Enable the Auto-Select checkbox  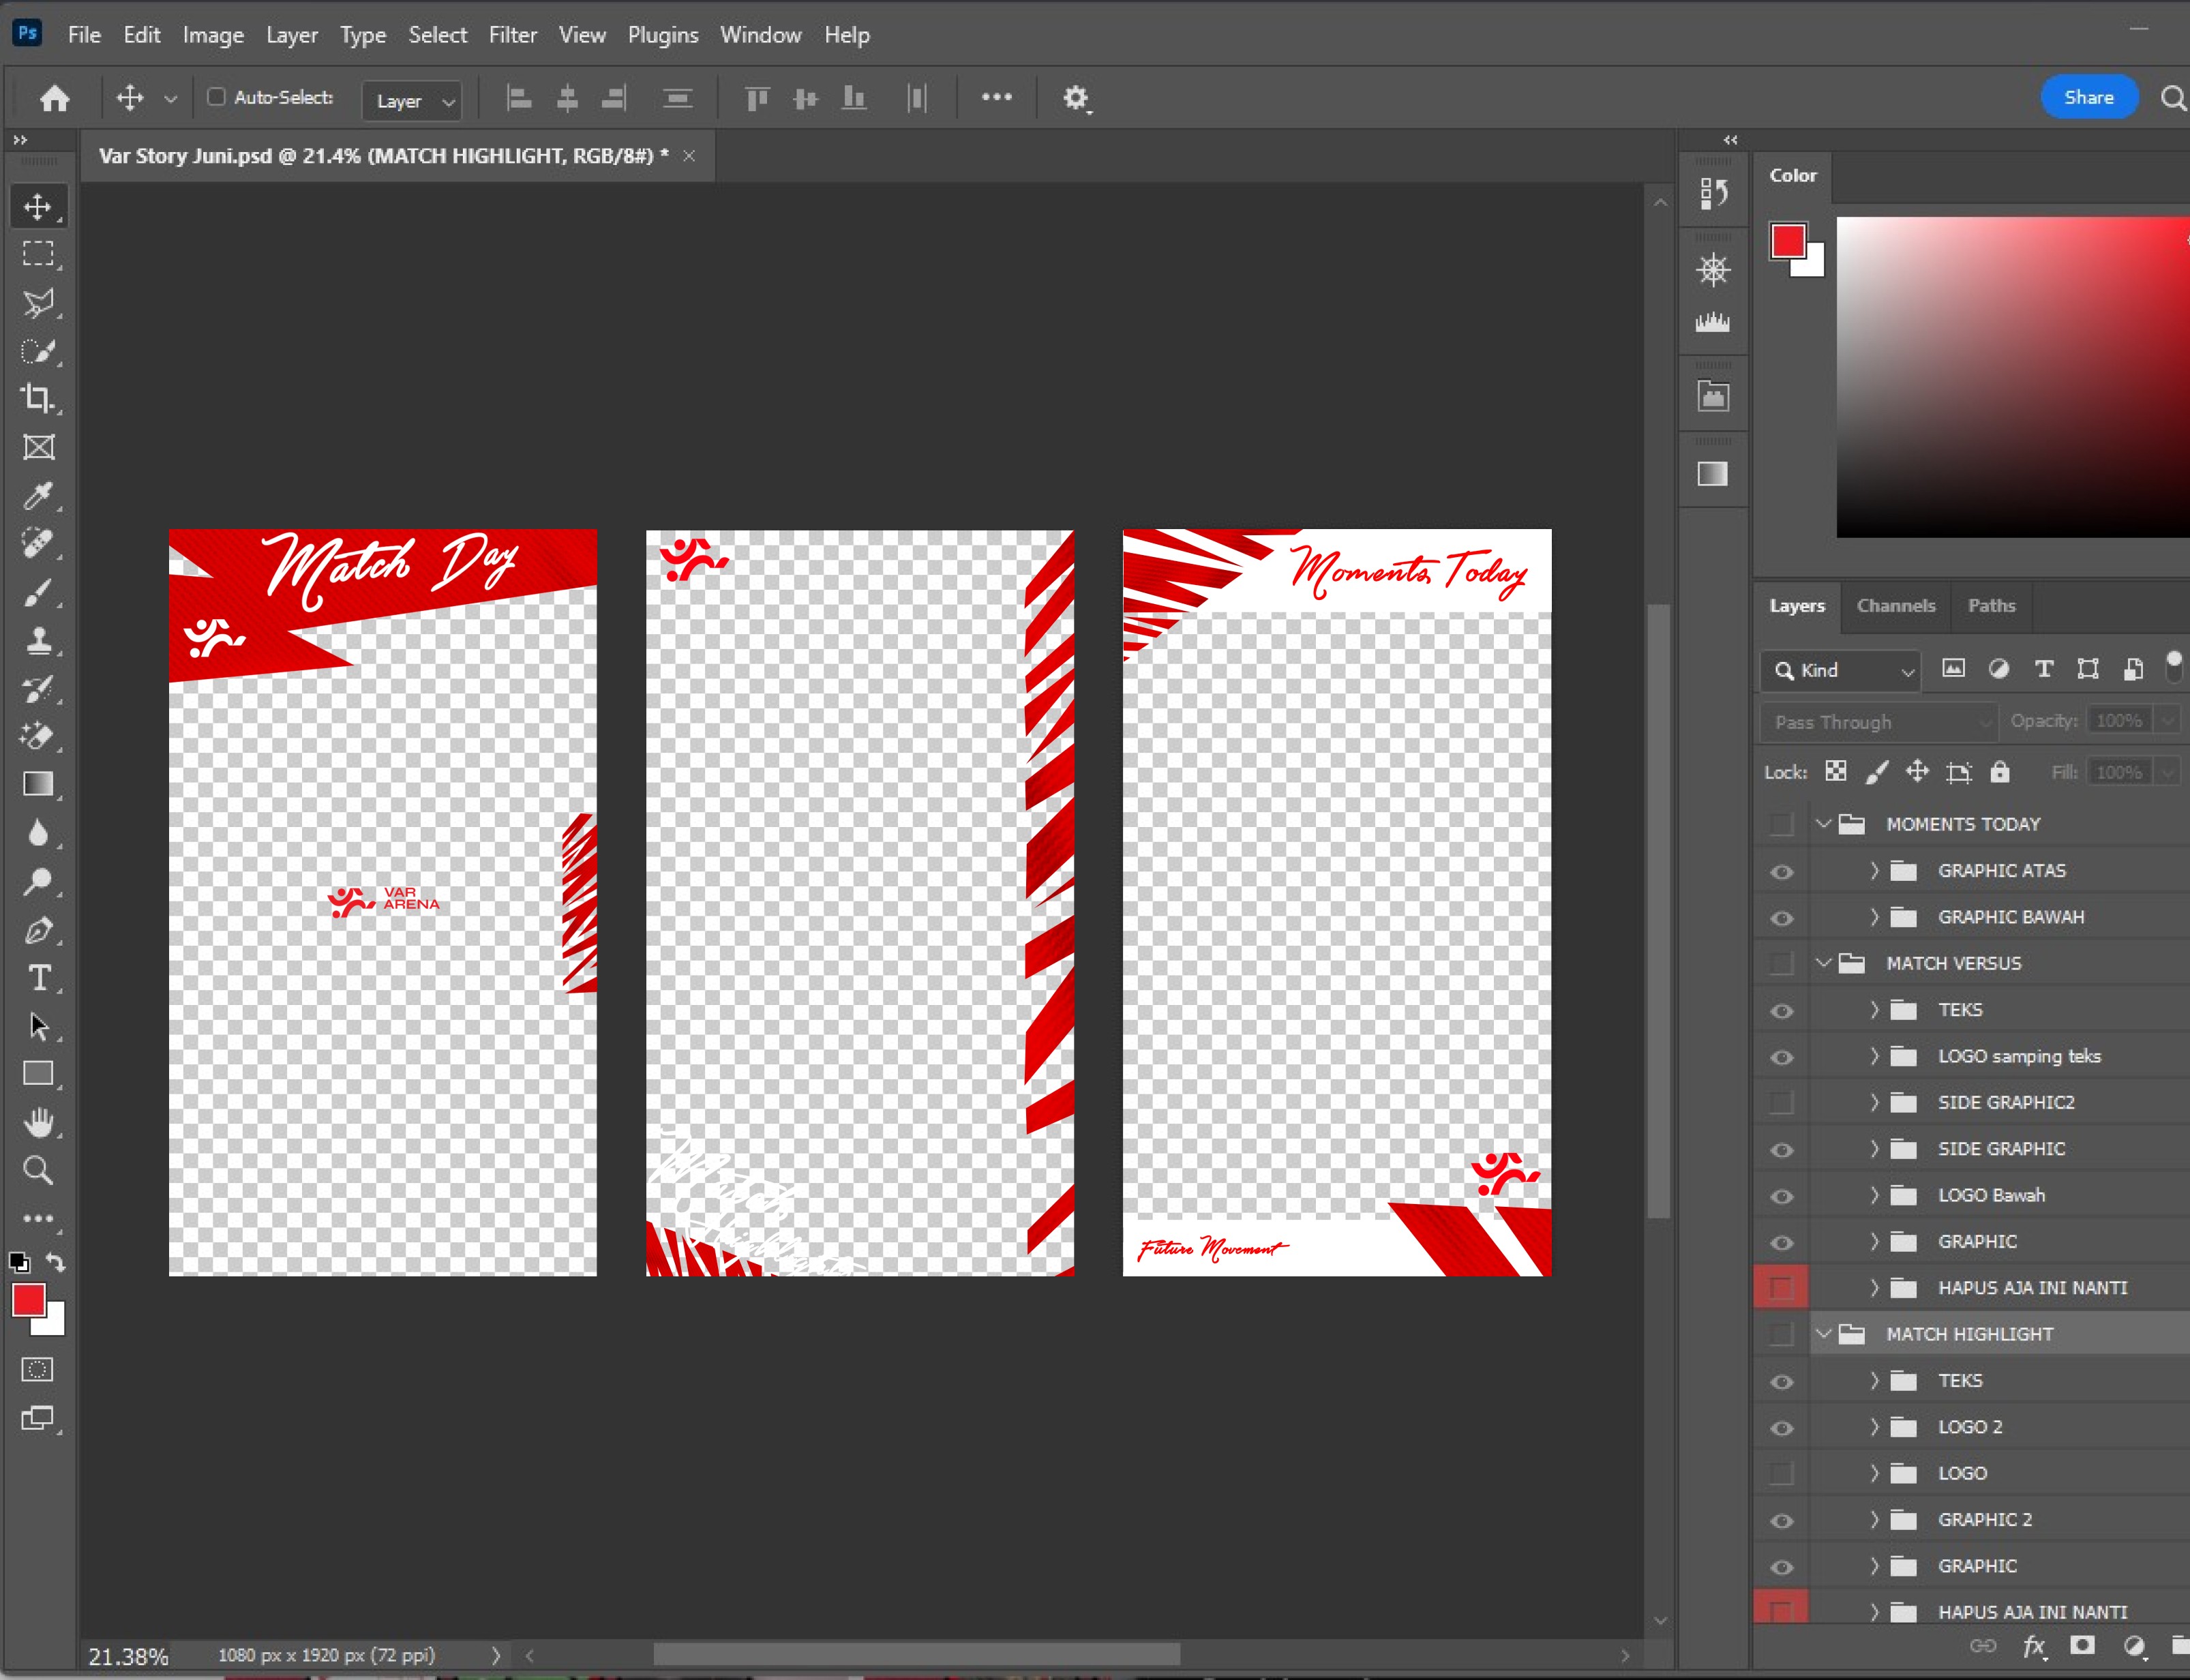pyautogui.click(x=216, y=97)
